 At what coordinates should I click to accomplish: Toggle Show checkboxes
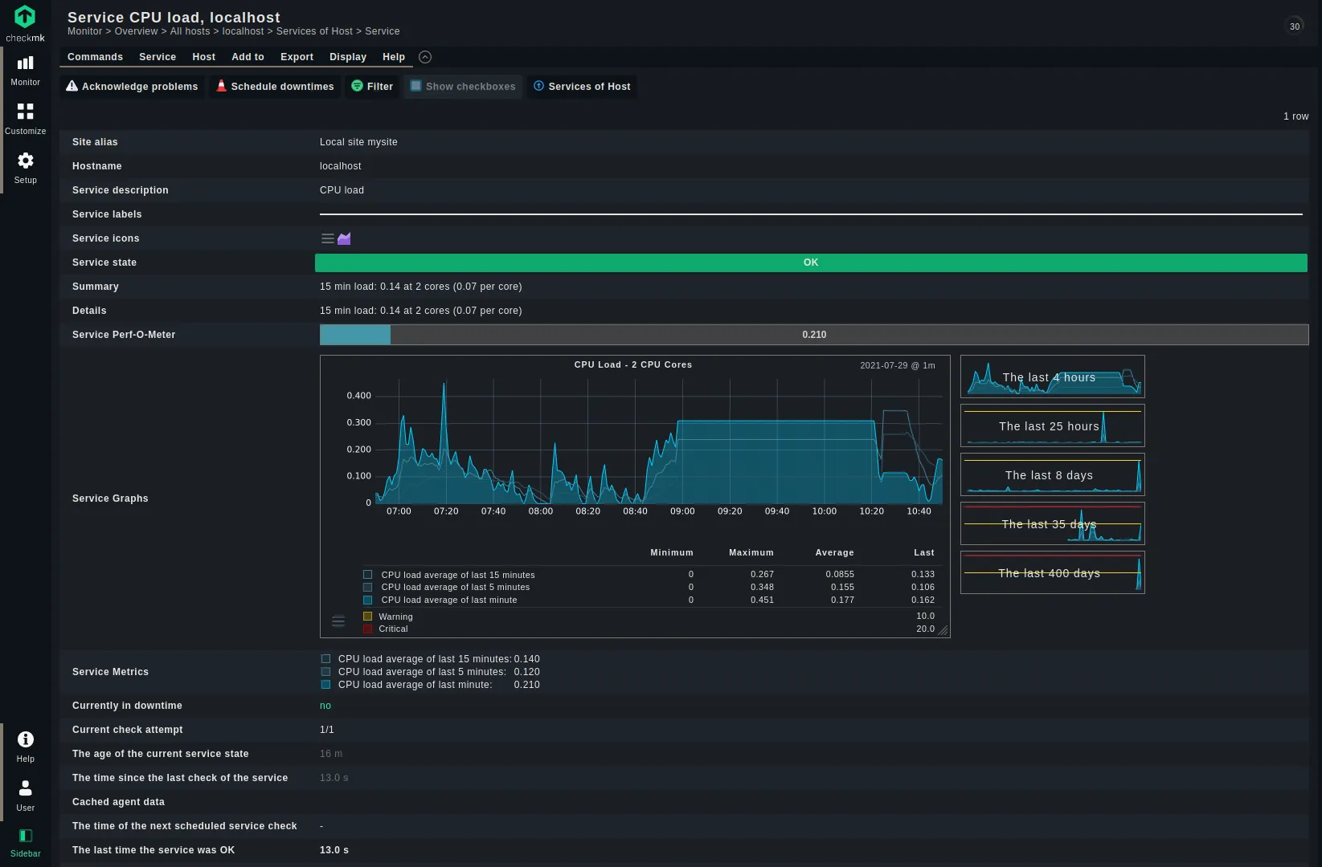click(463, 87)
